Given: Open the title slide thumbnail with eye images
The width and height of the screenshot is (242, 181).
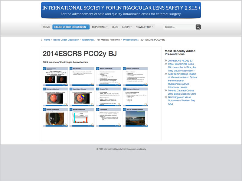Looking at the screenshot, I should [55, 76].
